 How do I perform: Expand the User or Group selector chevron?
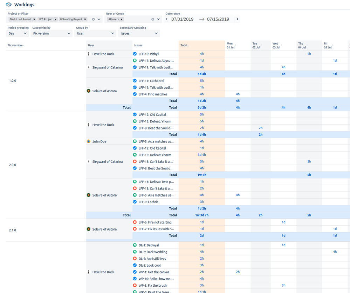[x=158, y=19]
